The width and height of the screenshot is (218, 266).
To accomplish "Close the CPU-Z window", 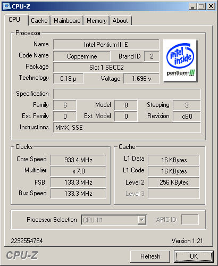I will pyautogui.click(x=211, y=6).
